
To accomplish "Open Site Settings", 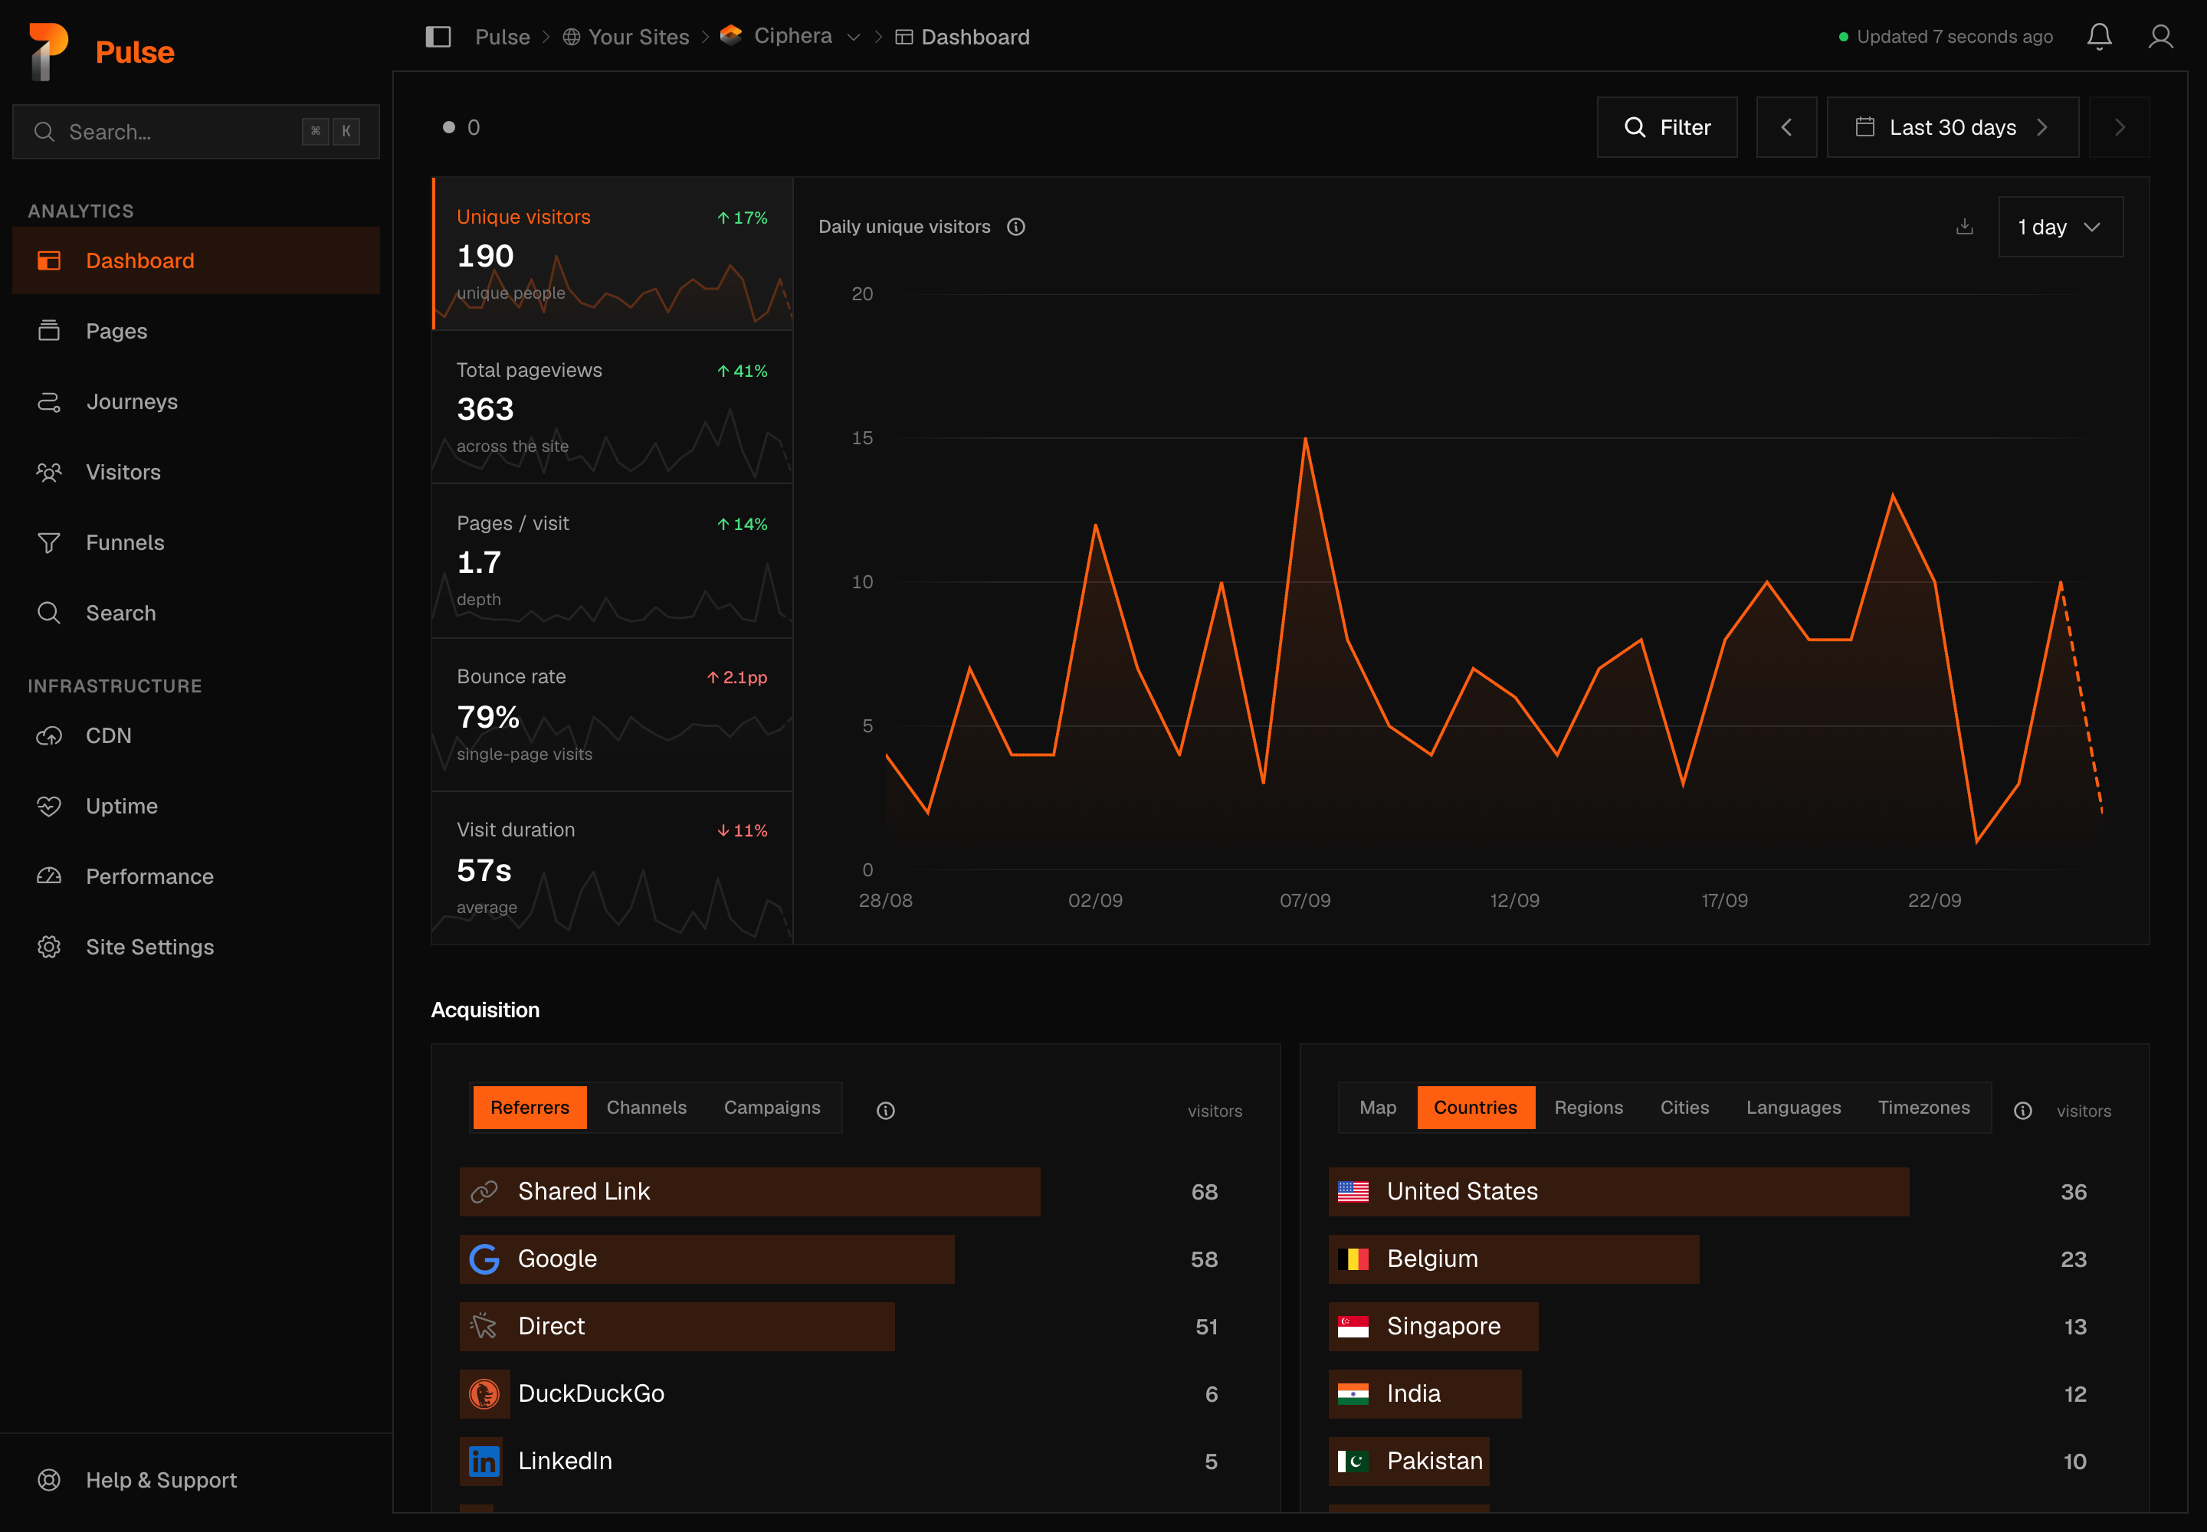I will [x=196, y=947].
